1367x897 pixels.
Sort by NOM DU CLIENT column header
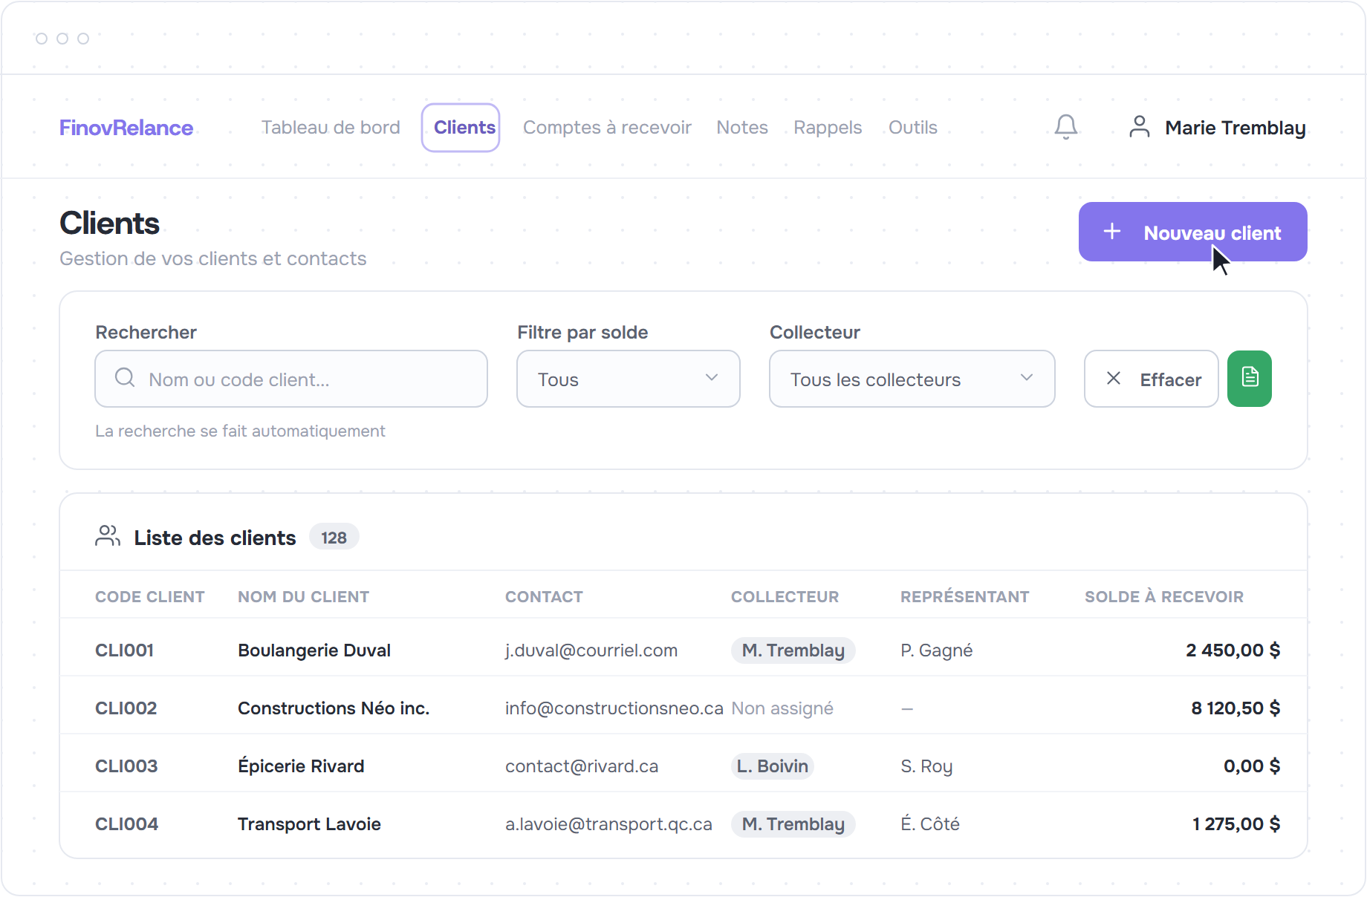tap(303, 597)
